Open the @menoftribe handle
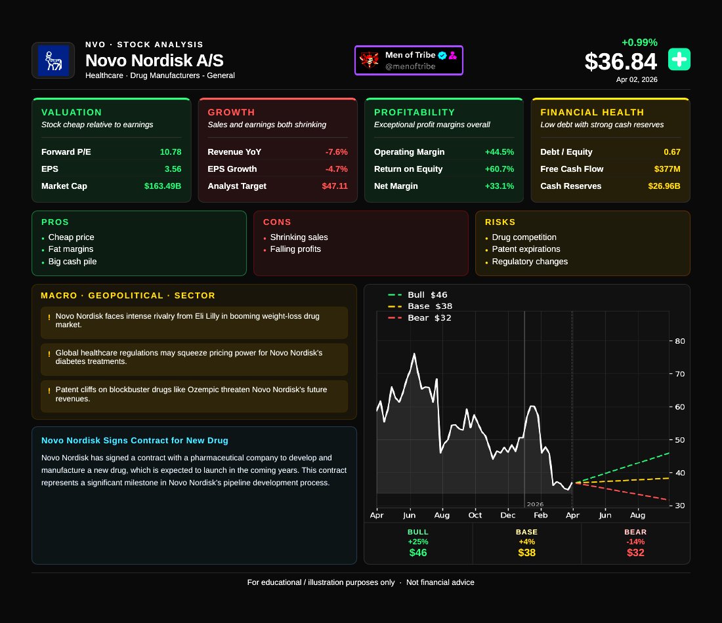This screenshot has width=722, height=623. coord(410,66)
